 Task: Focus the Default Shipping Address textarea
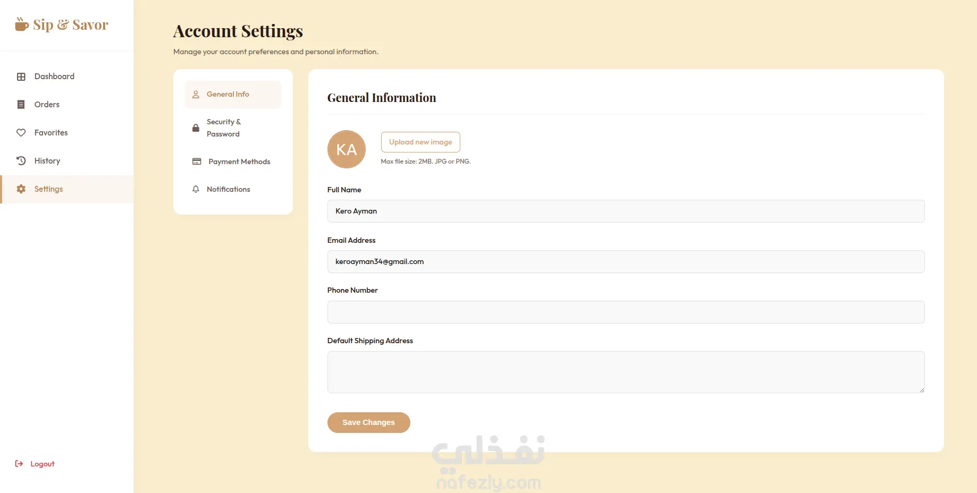pyautogui.click(x=626, y=372)
